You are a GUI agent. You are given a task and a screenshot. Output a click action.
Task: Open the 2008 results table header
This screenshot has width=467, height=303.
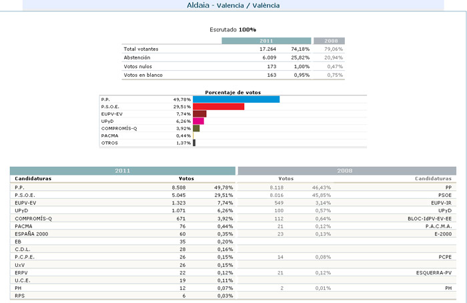tap(347, 171)
